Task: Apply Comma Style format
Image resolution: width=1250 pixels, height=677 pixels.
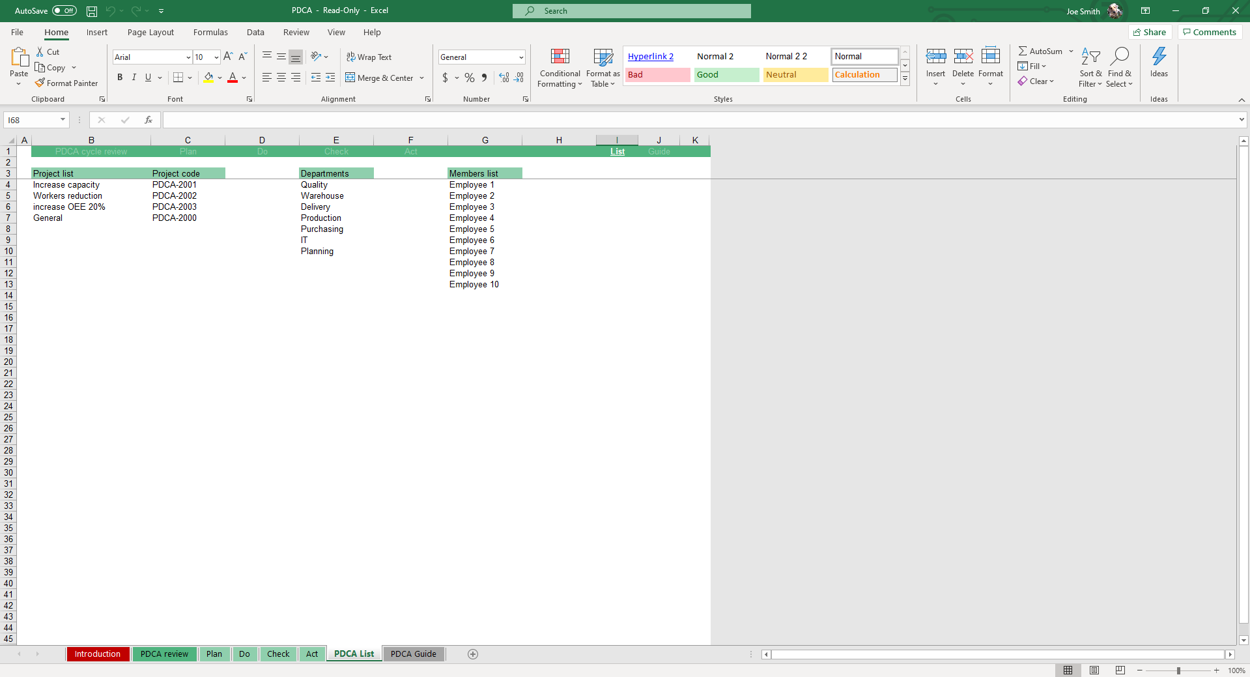Action: (x=484, y=78)
